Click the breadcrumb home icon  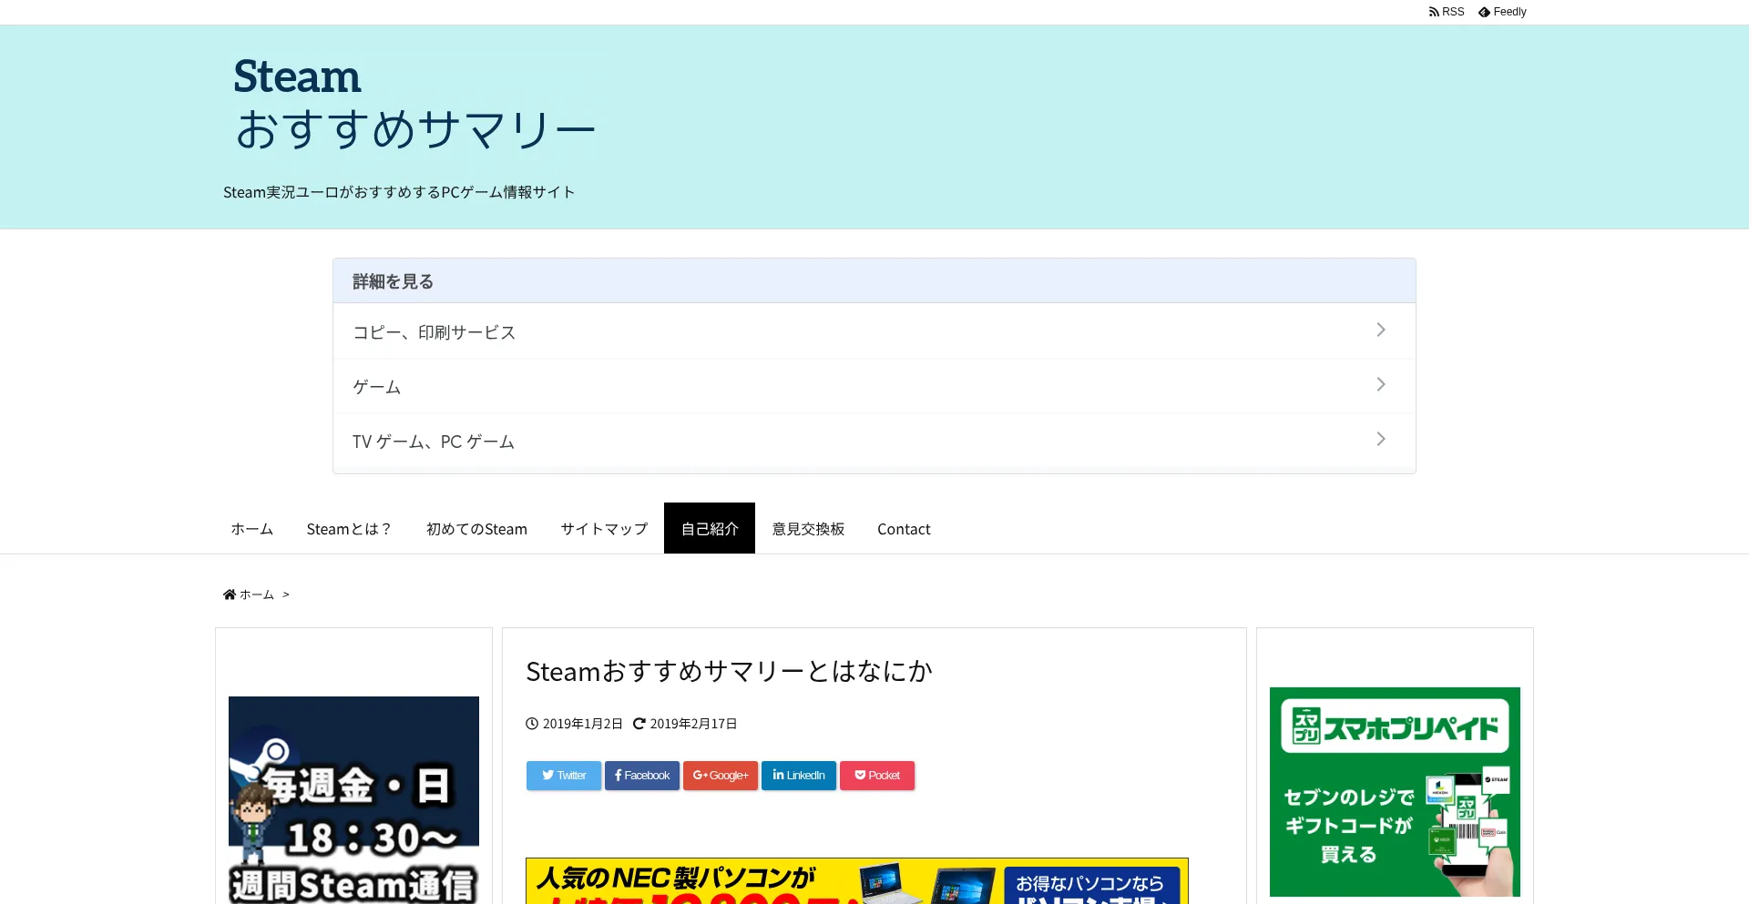click(x=230, y=594)
